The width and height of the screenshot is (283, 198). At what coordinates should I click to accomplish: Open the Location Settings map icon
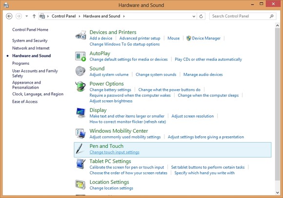tap(81, 184)
